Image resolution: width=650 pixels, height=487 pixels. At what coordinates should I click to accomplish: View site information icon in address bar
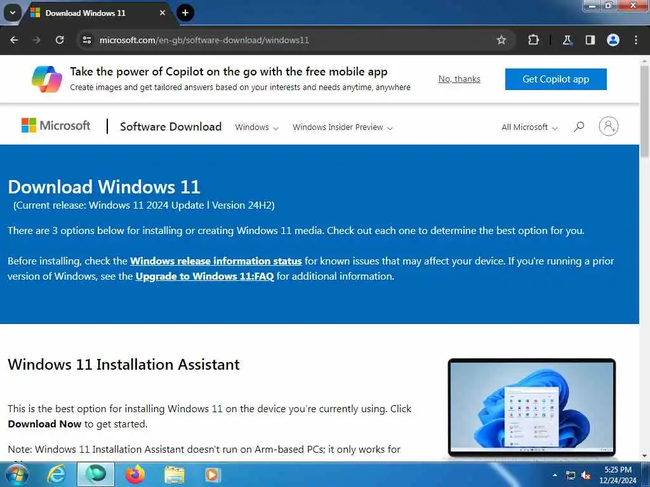tap(87, 40)
